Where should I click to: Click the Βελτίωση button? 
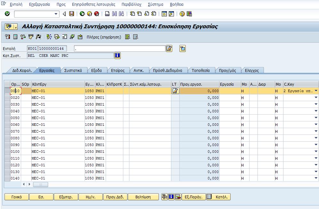143,197
